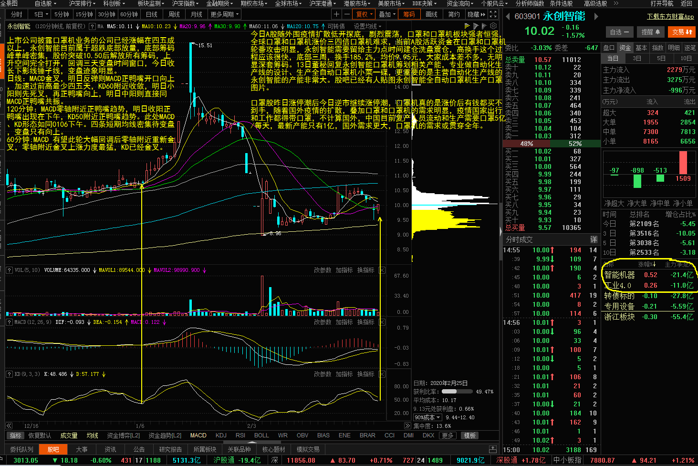Image resolution: width=698 pixels, height=466 pixels.
Task: Click 智能机器 sector row
Action: pyautogui.click(x=649, y=275)
